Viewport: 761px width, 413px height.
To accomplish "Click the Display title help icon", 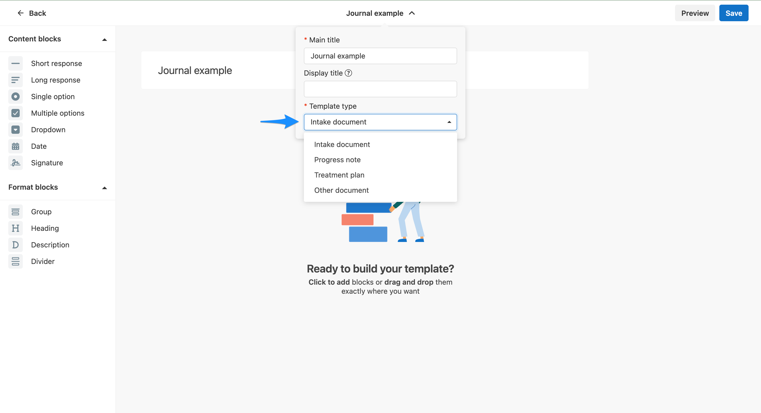I will (x=349, y=73).
